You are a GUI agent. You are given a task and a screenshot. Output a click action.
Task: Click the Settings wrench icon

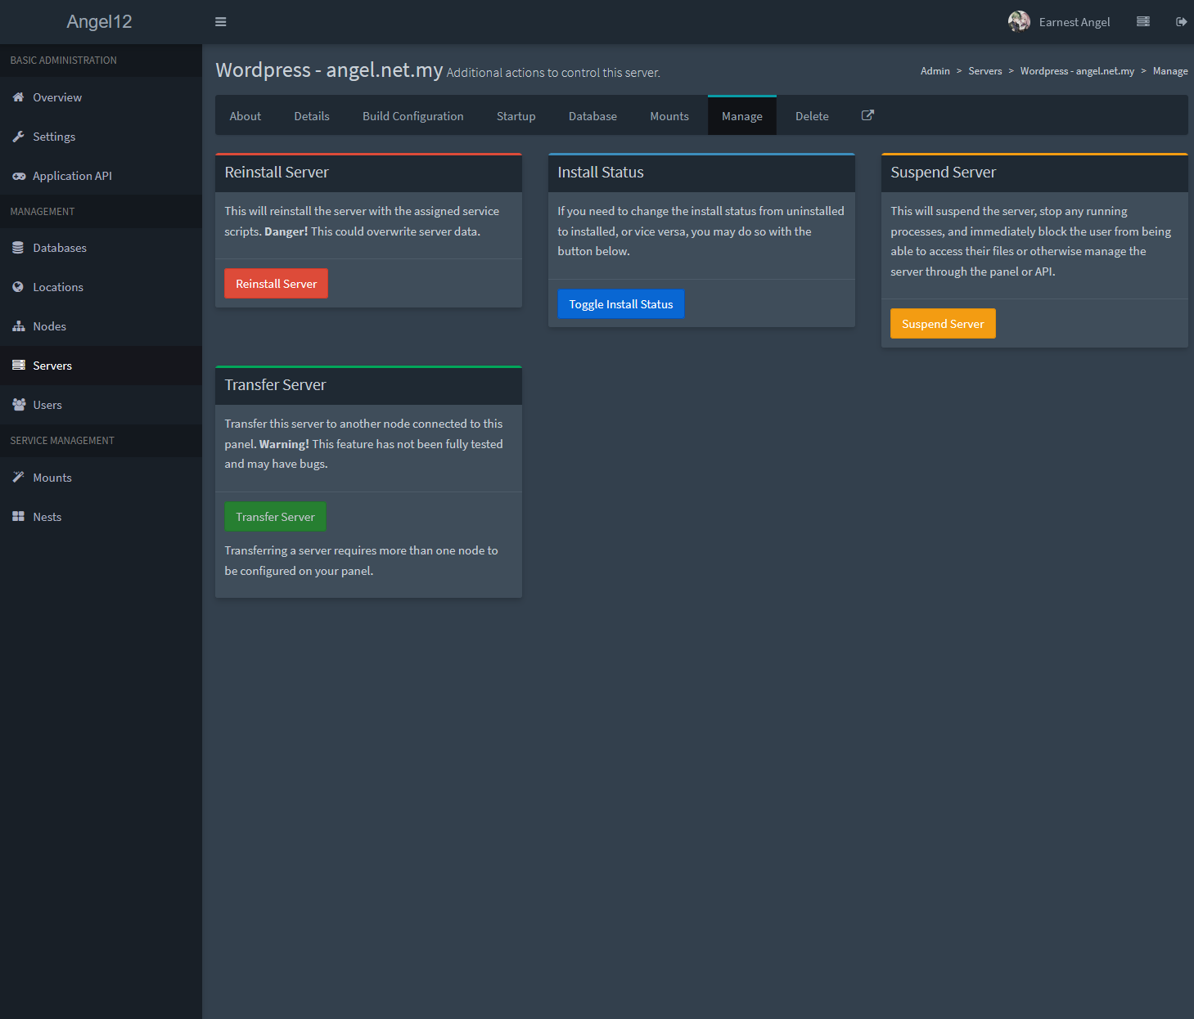[18, 137]
